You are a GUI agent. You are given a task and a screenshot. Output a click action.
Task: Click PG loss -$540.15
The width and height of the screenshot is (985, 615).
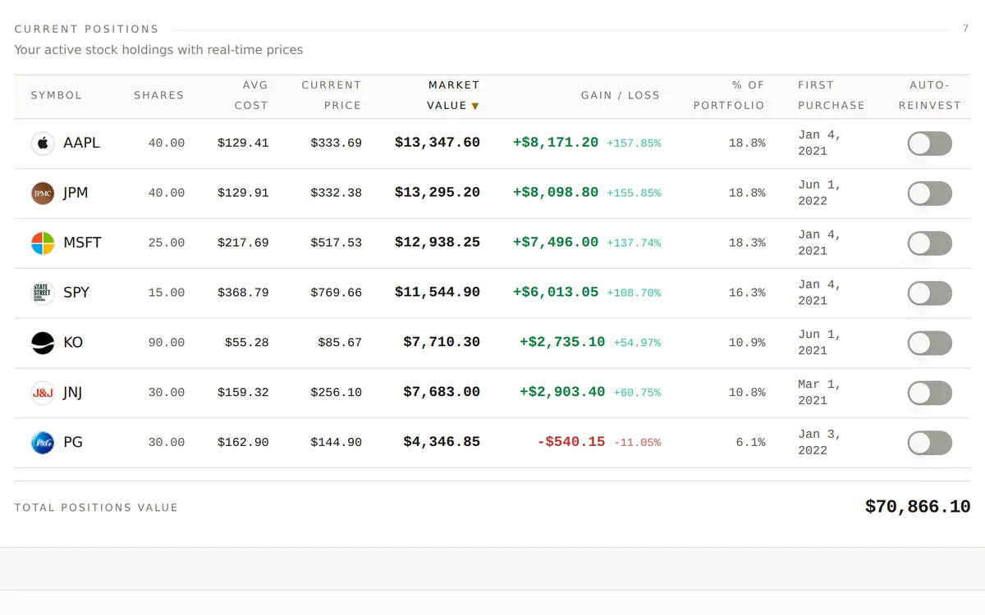click(571, 443)
